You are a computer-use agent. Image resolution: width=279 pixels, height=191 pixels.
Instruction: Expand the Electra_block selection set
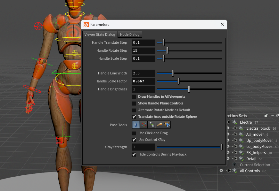(228, 128)
